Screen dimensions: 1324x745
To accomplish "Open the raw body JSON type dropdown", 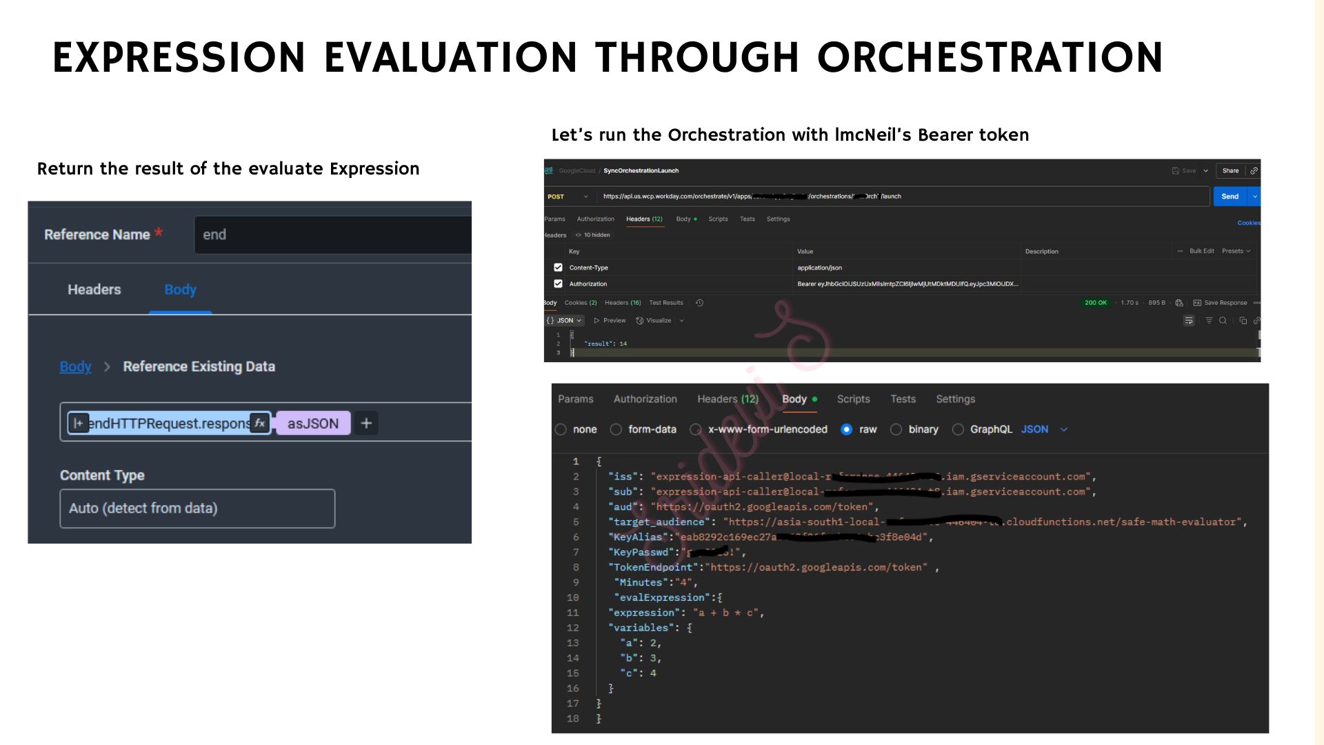I will [1044, 429].
